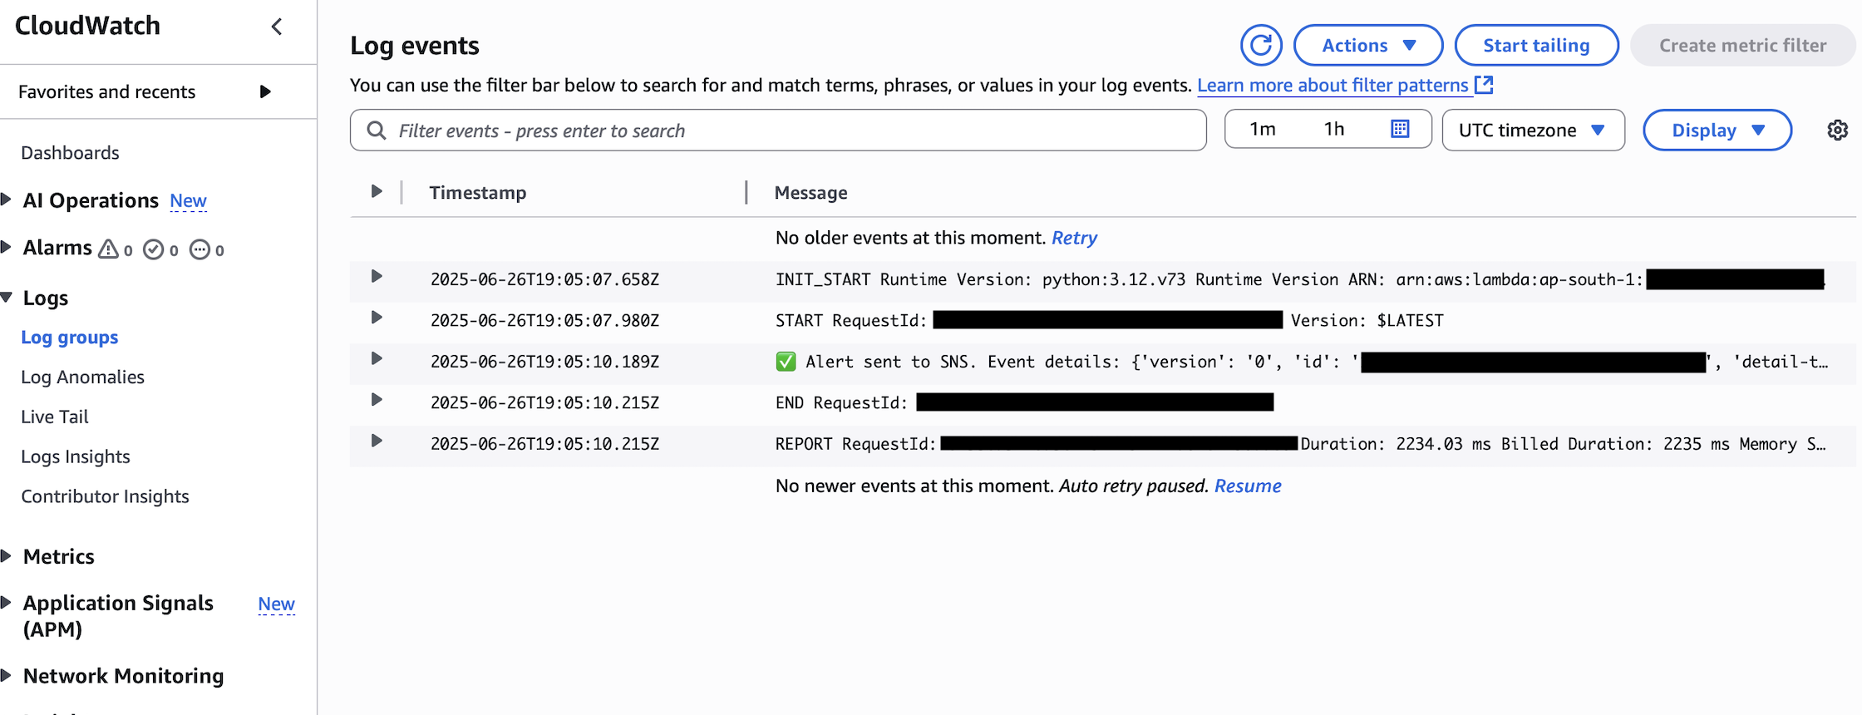Viewport: 1862px width, 715px height.
Task: Click Retry for older events
Action: pos(1074,238)
